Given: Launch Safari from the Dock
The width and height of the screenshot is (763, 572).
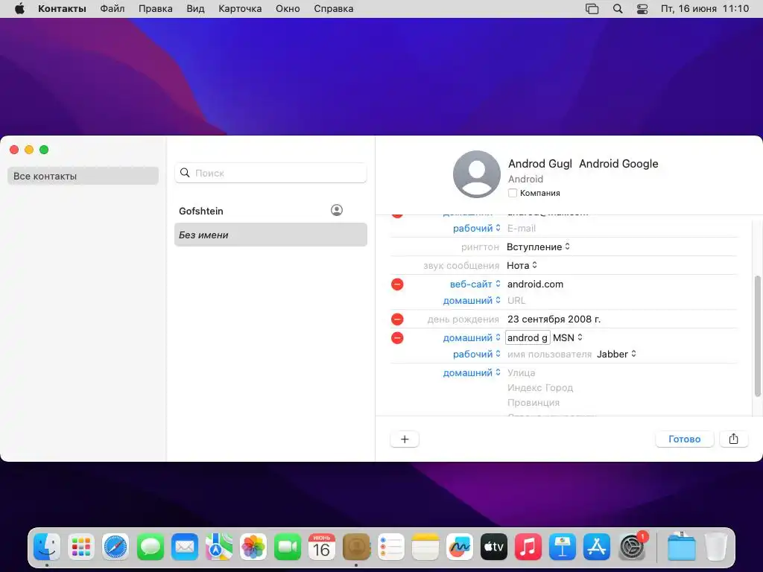Looking at the screenshot, I should click(x=115, y=547).
